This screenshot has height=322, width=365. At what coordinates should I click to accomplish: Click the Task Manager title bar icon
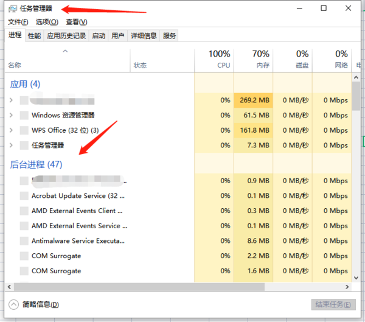(x=12, y=9)
